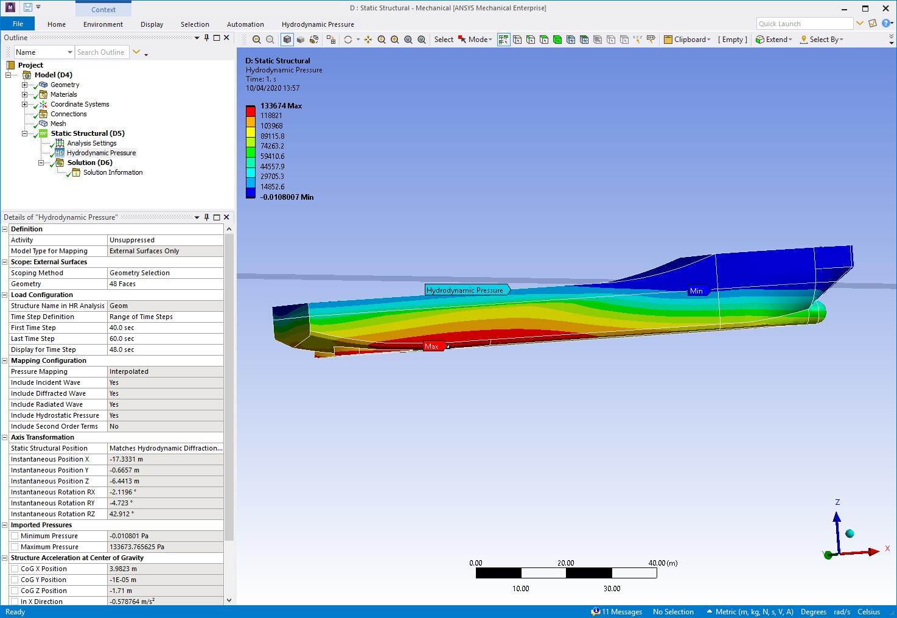Select the Body selection filter
Screen dimensions: 897x618
tap(557, 39)
